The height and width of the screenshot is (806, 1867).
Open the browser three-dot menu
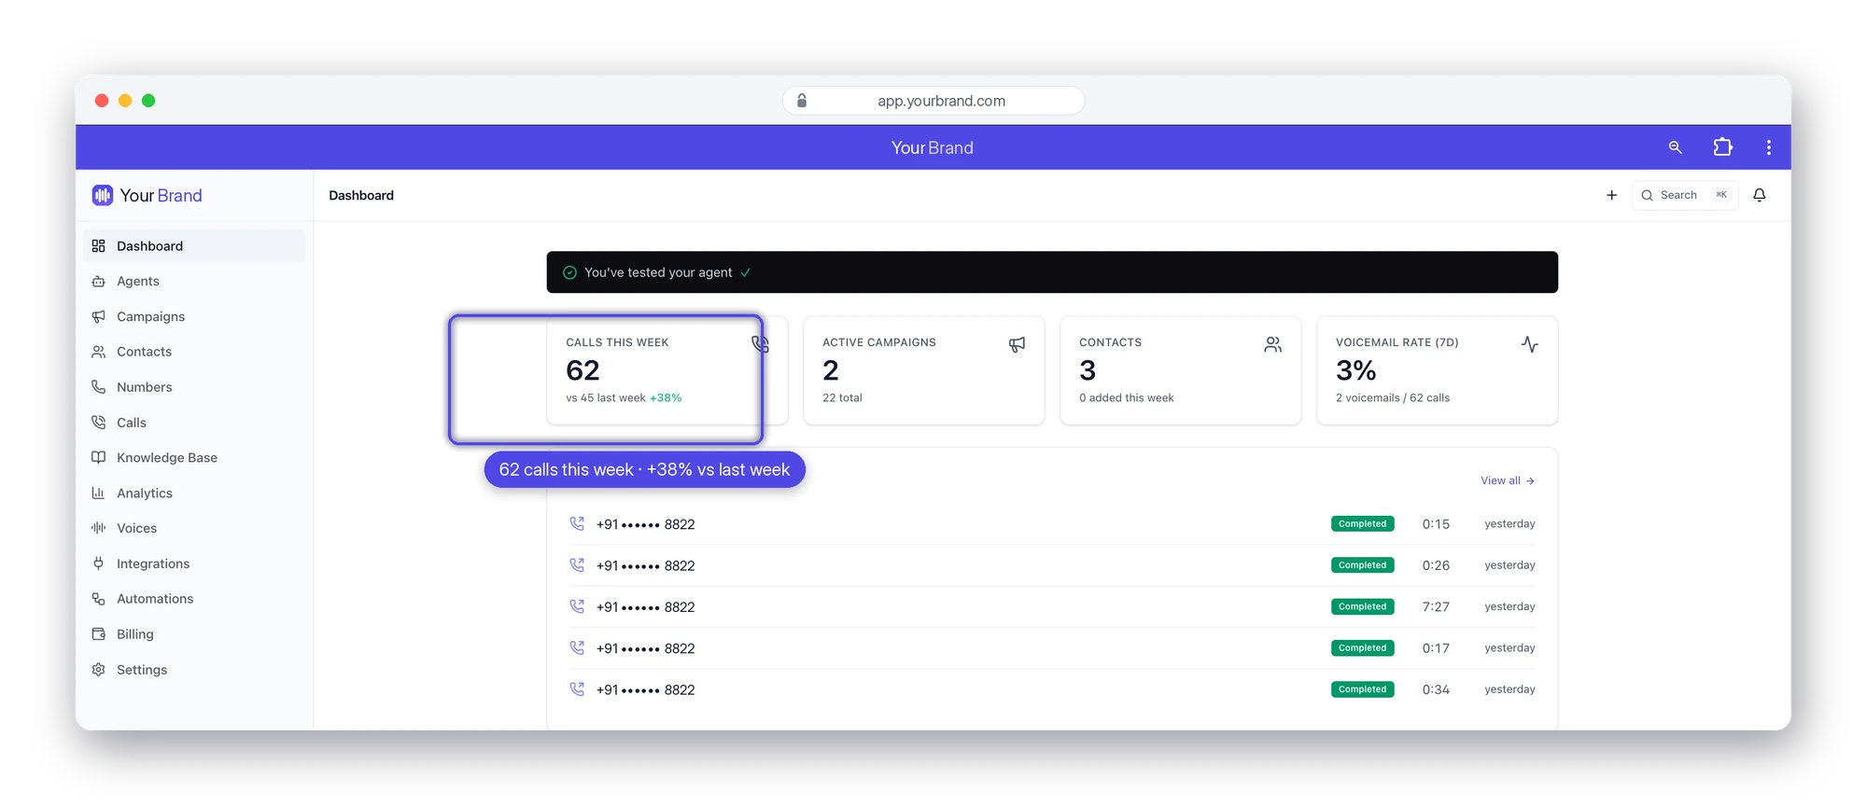click(x=1769, y=147)
